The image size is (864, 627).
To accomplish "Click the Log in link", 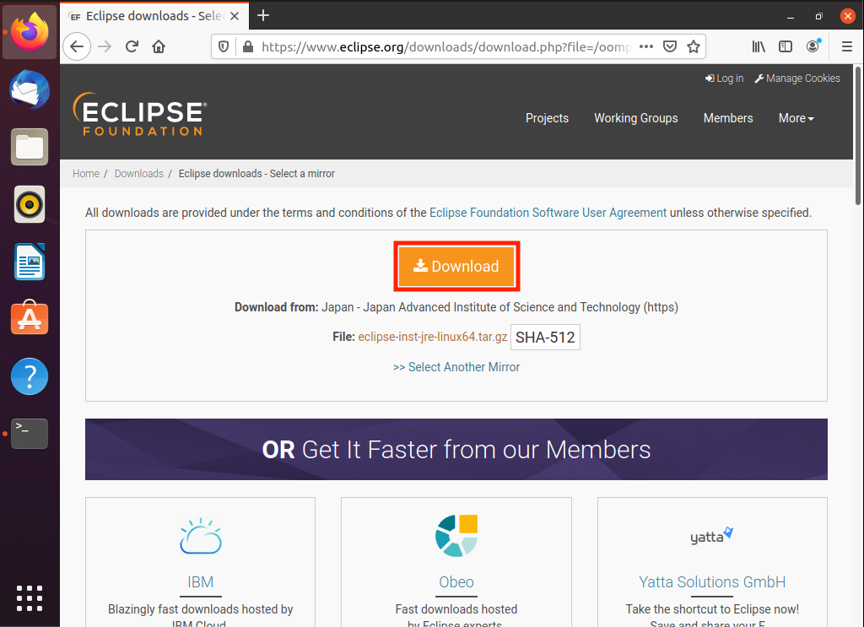I will pos(724,78).
